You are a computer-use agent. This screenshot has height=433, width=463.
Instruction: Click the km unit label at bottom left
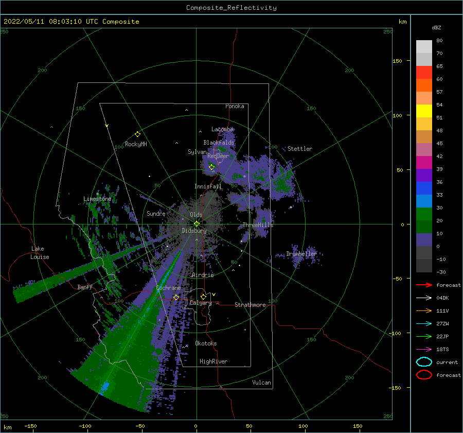pos(7,427)
